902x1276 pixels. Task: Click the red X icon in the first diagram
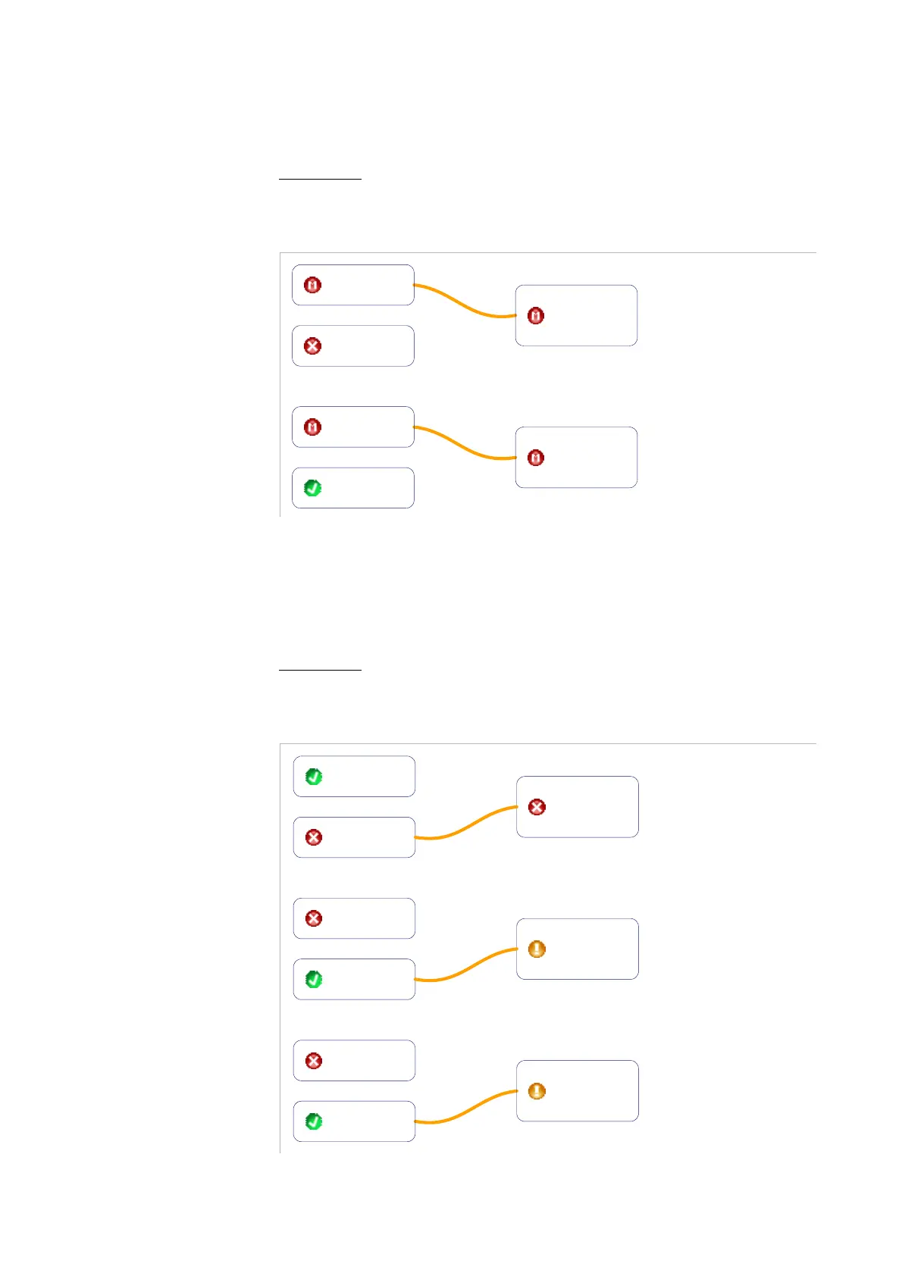(312, 346)
